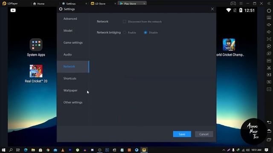Toggle fullscreen from the sidebar icon
The width and height of the screenshot is (273, 153).
(269, 39)
